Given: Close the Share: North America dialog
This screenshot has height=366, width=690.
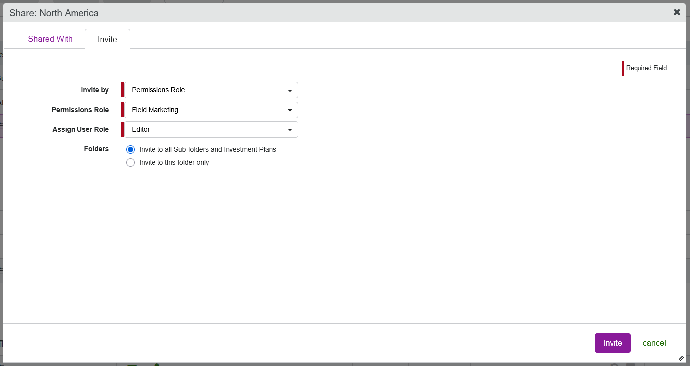Looking at the screenshot, I should click(677, 12).
